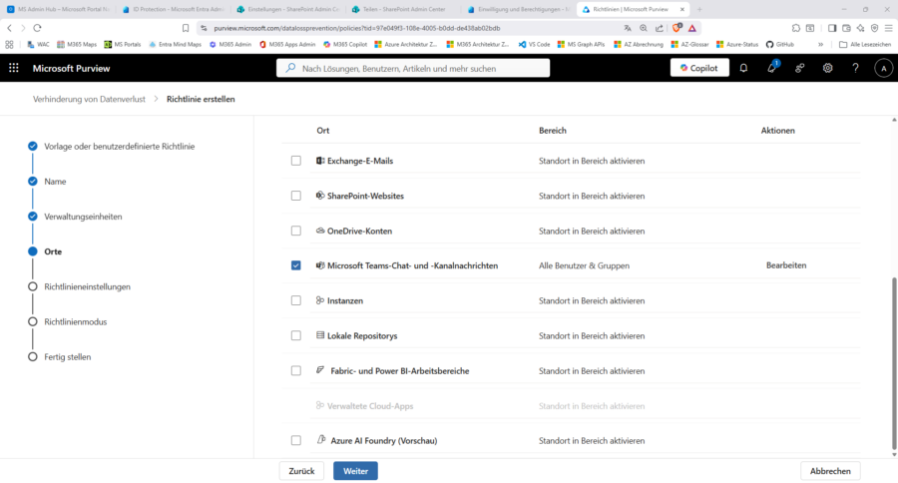Open Verhinderung von Datenverlust breadcrumb
898x483 pixels.
89,99
